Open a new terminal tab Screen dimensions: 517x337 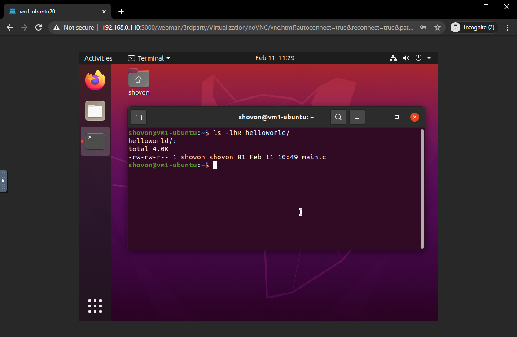[139, 118]
